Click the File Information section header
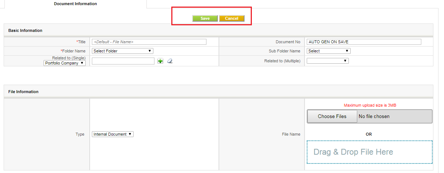Image resolution: width=444 pixels, height=173 pixels. [x=23, y=92]
